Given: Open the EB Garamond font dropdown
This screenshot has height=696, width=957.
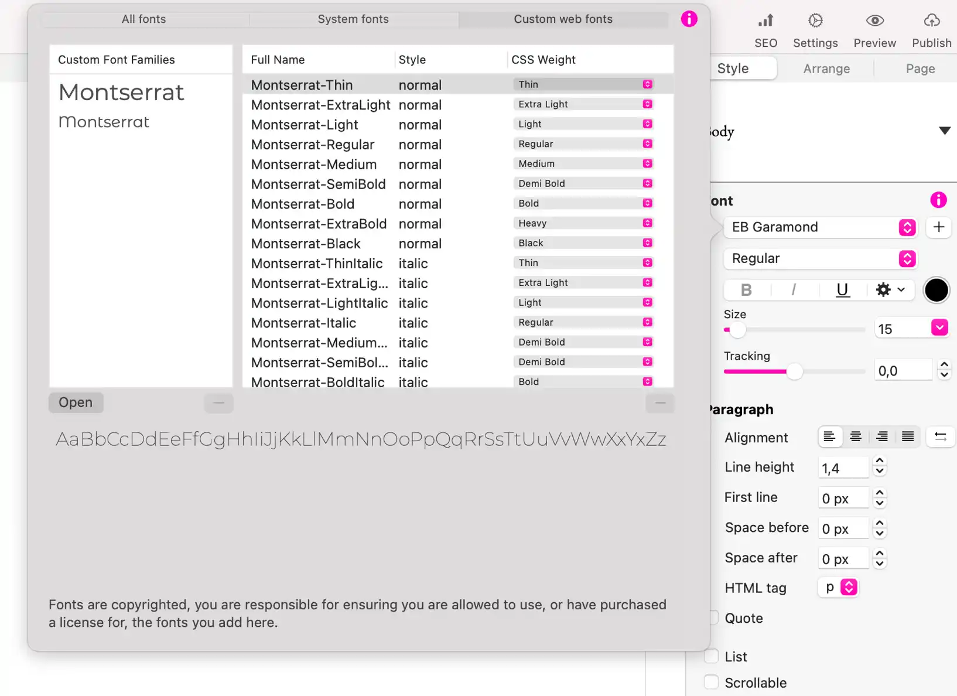Looking at the screenshot, I should [819, 227].
